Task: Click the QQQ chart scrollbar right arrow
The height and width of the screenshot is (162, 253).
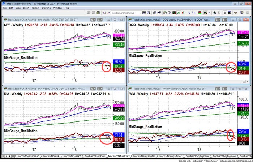Action: pyautogui.click(x=247, y=81)
